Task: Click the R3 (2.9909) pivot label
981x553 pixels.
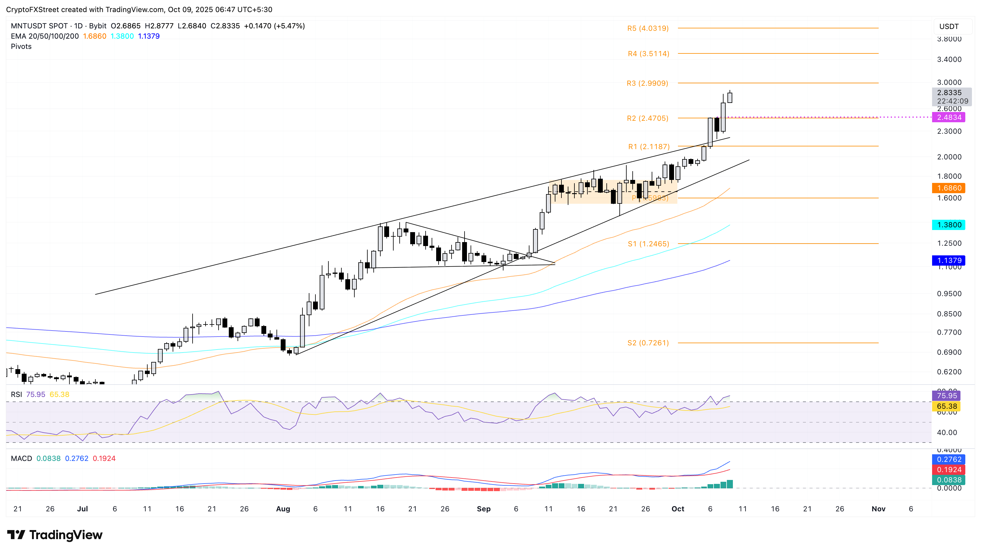Action: [x=647, y=83]
